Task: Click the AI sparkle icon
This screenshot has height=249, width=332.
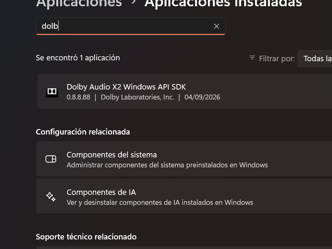Action: click(x=51, y=197)
